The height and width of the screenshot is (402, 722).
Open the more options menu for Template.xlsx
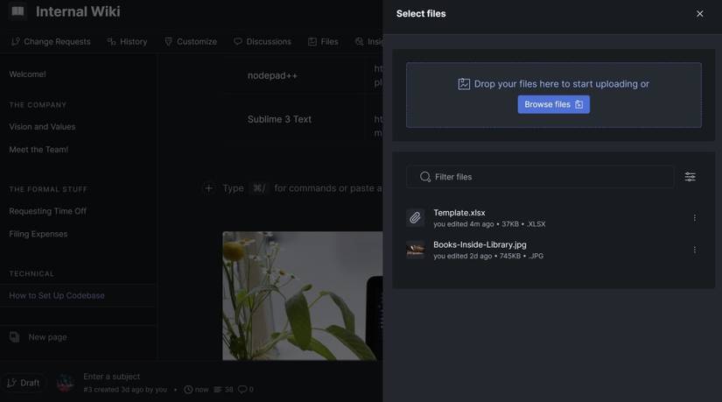click(x=694, y=217)
